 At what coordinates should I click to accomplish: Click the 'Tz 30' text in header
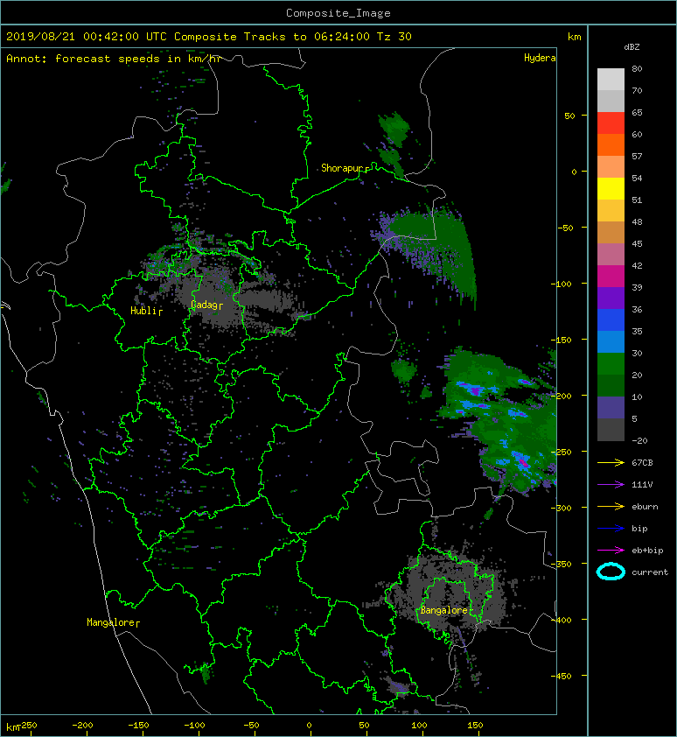pos(394,37)
